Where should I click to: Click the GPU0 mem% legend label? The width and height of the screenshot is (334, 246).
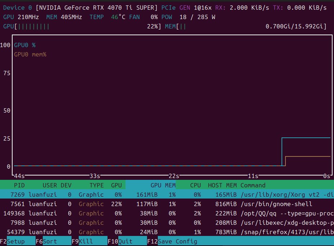[30, 55]
